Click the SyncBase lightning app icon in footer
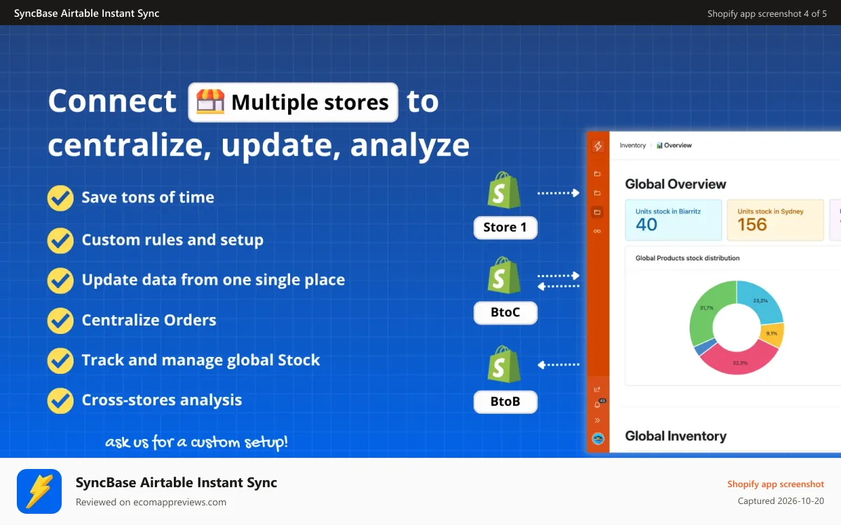The width and height of the screenshot is (841, 525). click(x=39, y=491)
